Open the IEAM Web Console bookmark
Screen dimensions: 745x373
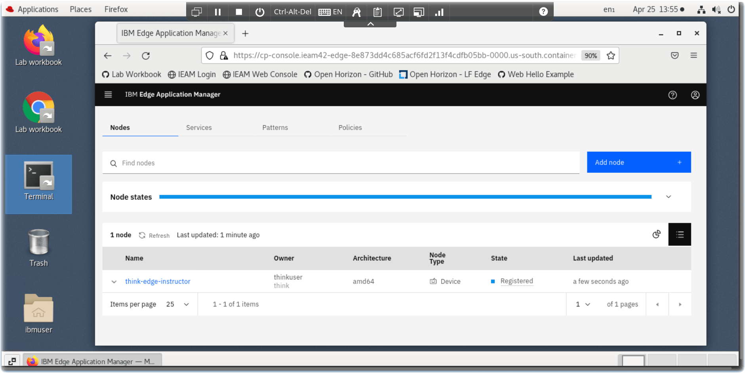point(260,75)
